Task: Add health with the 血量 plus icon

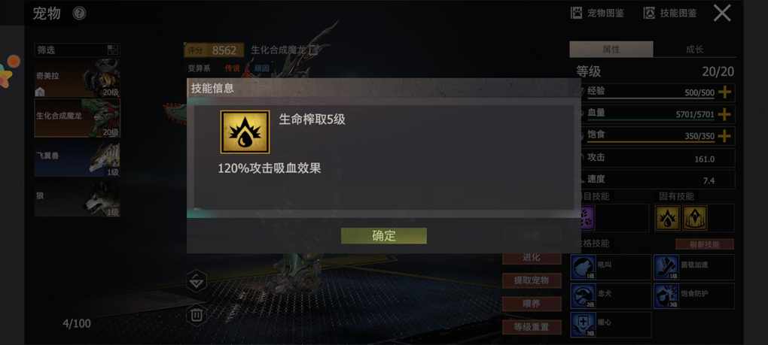Action: point(724,114)
